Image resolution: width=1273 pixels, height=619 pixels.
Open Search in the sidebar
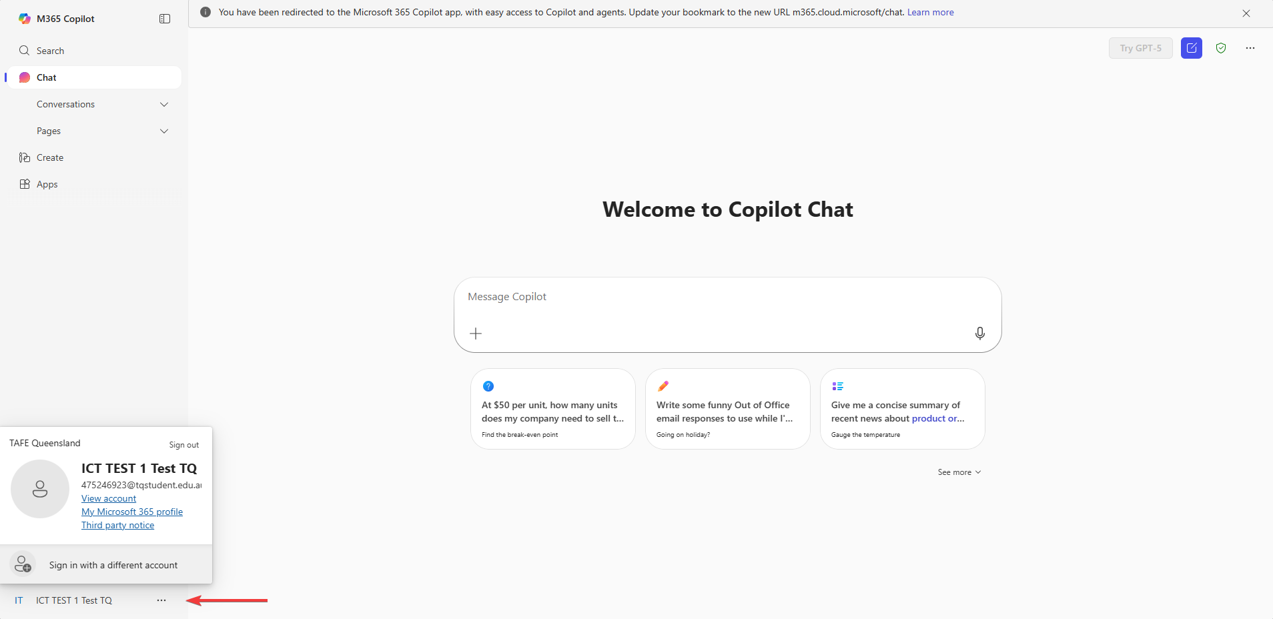(x=93, y=51)
